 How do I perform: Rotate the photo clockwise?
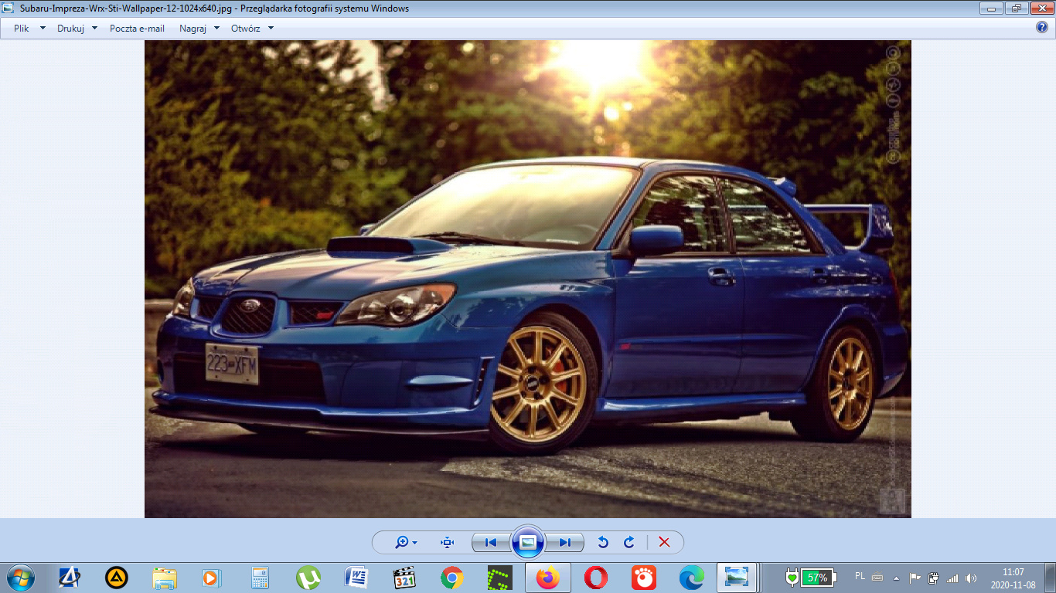click(x=629, y=543)
